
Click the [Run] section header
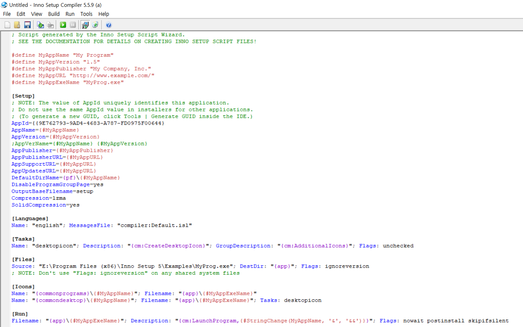[20, 314]
